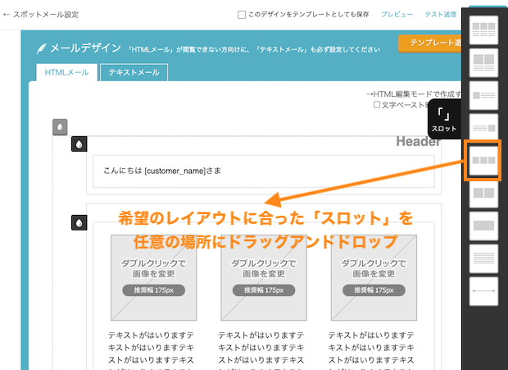Toggle the 文字ペースト checkbox
This screenshot has height=370, width=508.
[377, 105]
